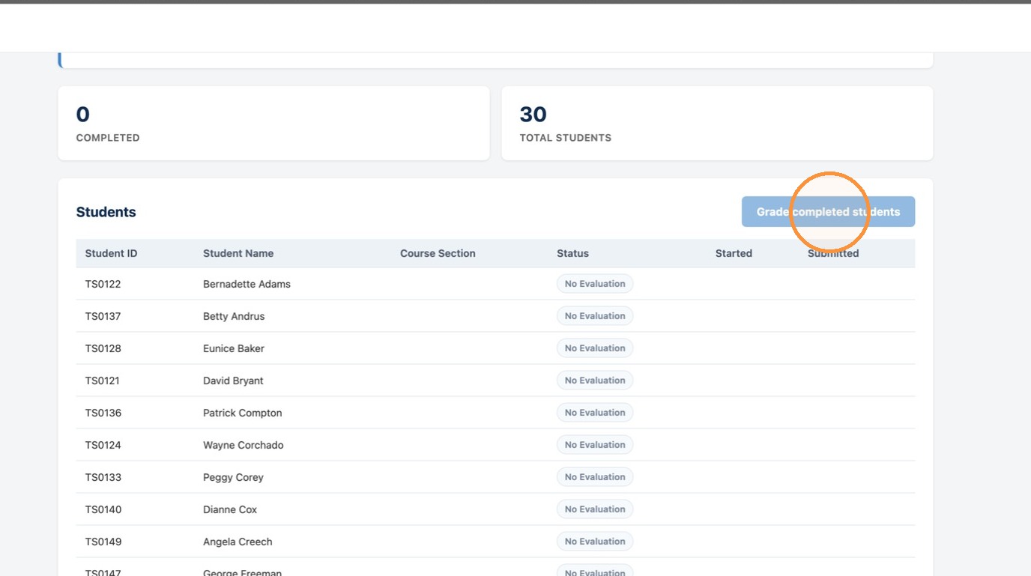Click the Total Students count of 30

coord(533,115)
